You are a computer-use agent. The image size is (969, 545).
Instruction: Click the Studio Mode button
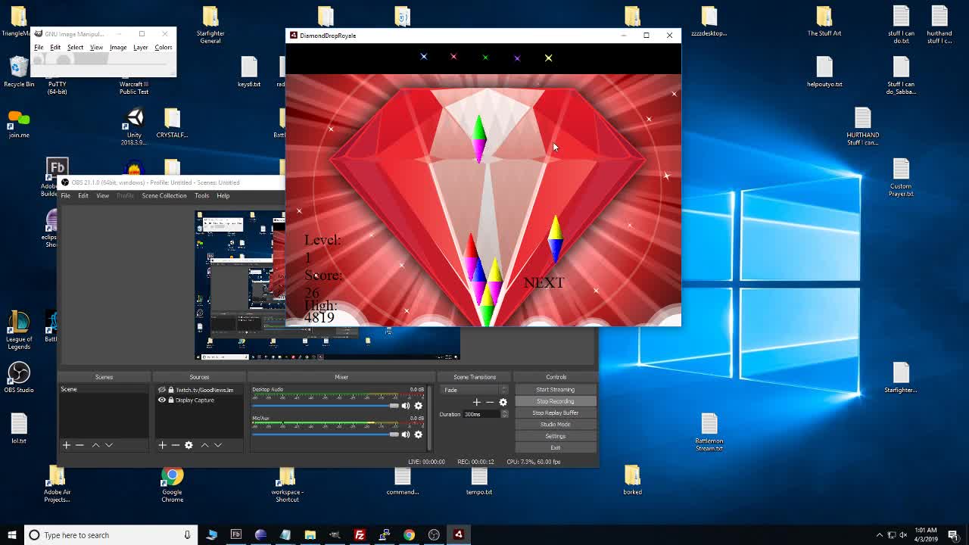[555, 424]
